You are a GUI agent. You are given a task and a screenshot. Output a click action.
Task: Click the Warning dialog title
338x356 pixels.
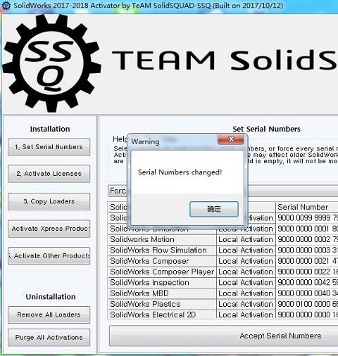click(145, 141)
